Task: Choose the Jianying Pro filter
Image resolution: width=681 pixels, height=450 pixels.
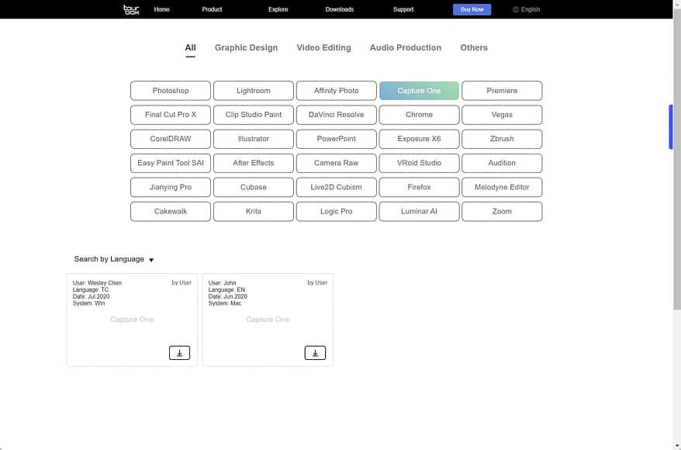Action: (x=171, y=187)
